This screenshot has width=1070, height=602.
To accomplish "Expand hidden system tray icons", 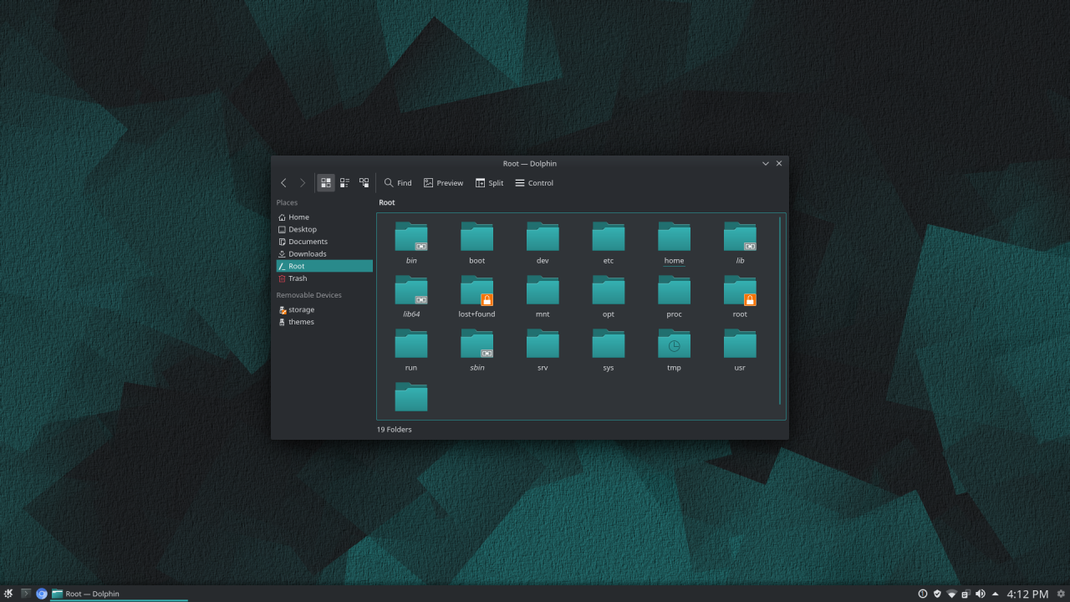I will [995, 594].
